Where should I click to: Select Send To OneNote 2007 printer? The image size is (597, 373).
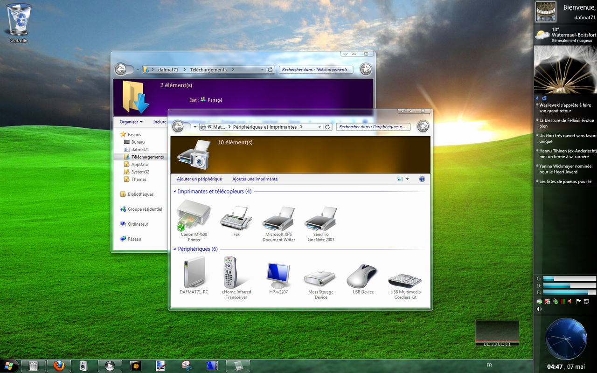(321, 224)
